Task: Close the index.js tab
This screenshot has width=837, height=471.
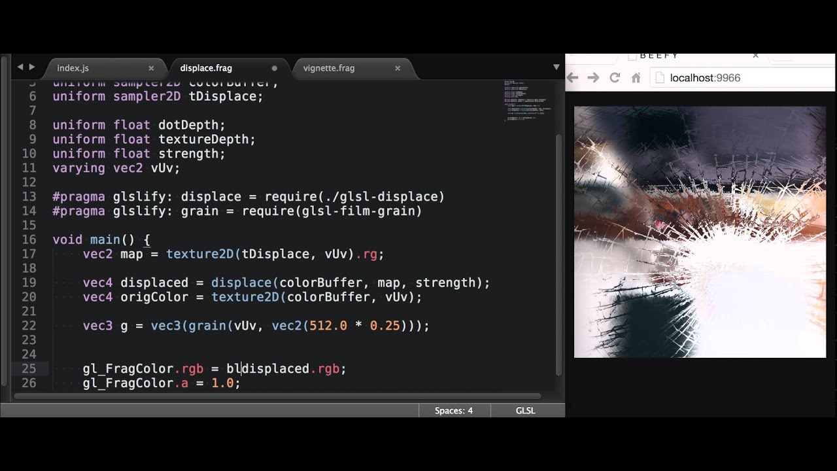Action: (151, 68)
